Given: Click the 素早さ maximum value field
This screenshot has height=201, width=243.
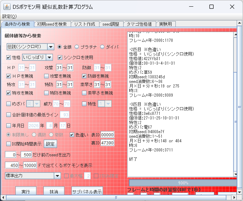Looking at the screenshot, I should [x=108, y=85].
